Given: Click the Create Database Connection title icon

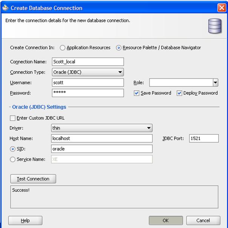Looking at the screenshot, I should point(5,8).
